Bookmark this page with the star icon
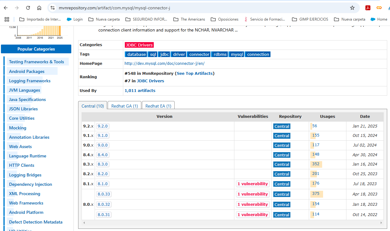Image resolution: width=390 pixels, height=231 pixels. tap(352, 8)
